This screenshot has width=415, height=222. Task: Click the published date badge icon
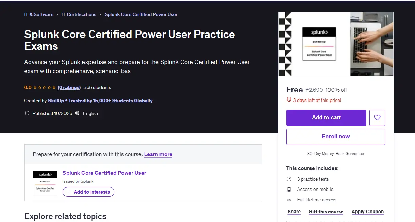(27, 113)
